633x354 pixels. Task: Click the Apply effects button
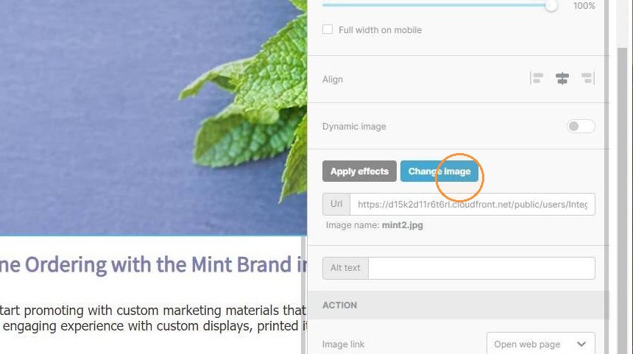[359, 171]
